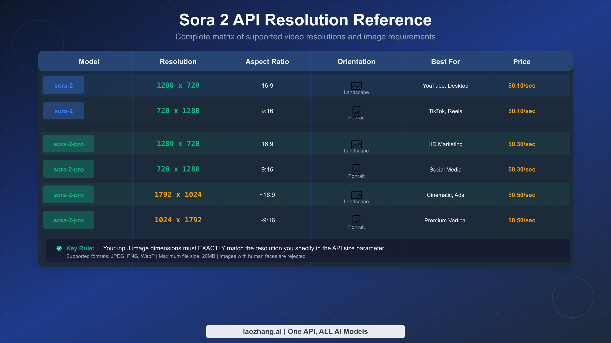
Task: Select the Portrait icon in the Social Media row
Action: point(356,169)
